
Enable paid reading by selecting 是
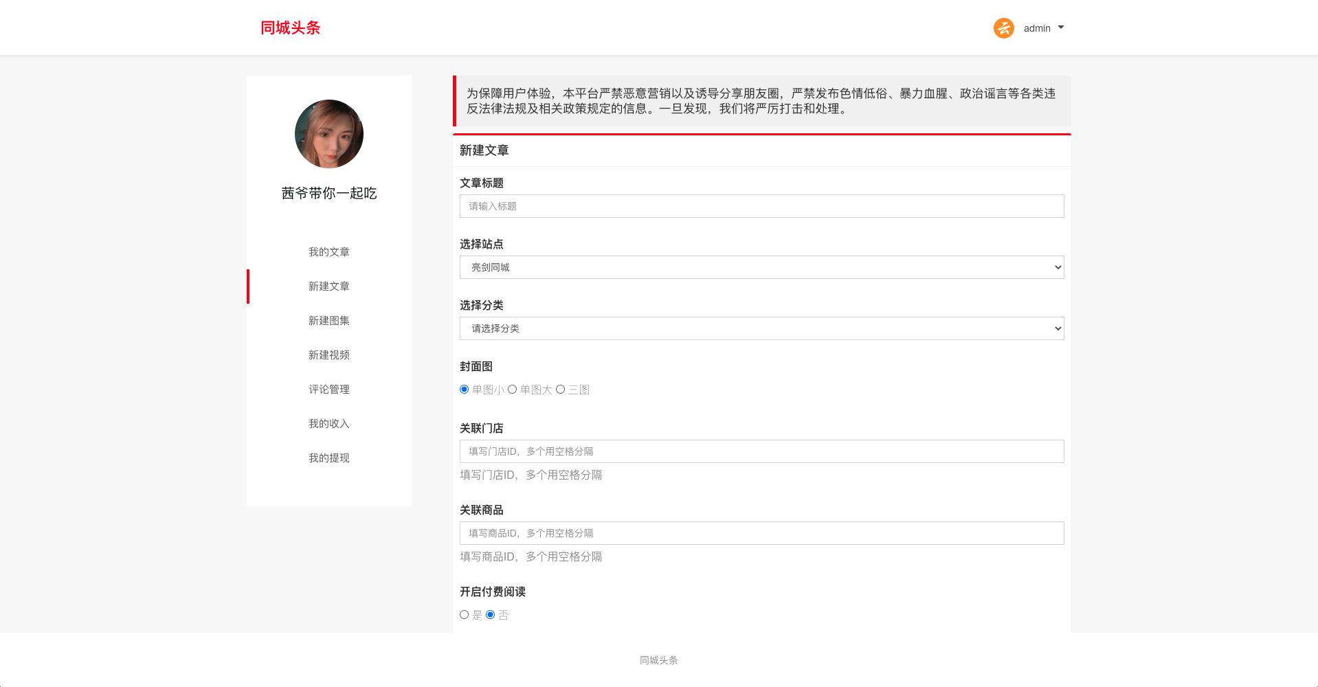(465, 615)
